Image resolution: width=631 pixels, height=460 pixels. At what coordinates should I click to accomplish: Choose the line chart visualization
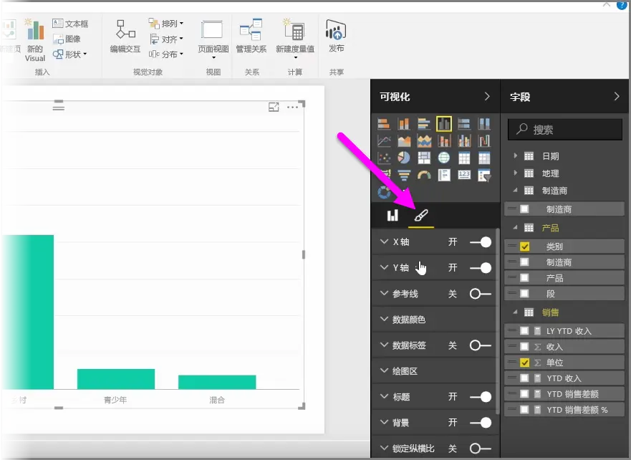[x=384, y=141]
